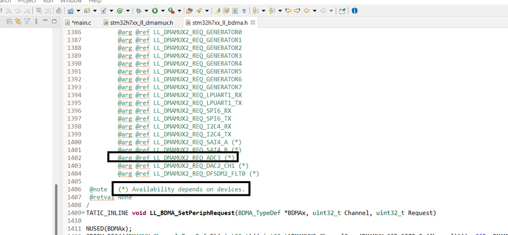Click line number 1400 in the gutter
This screenshot has height=235, width=508.
click(74, 142)
